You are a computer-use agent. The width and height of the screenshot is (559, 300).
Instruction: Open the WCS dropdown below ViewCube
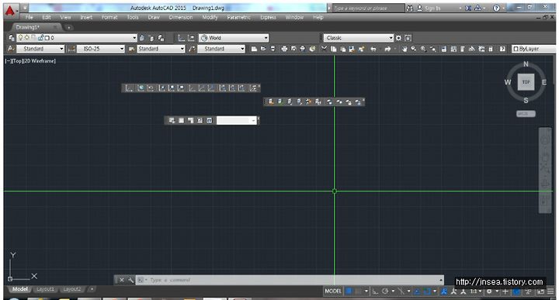526,113
